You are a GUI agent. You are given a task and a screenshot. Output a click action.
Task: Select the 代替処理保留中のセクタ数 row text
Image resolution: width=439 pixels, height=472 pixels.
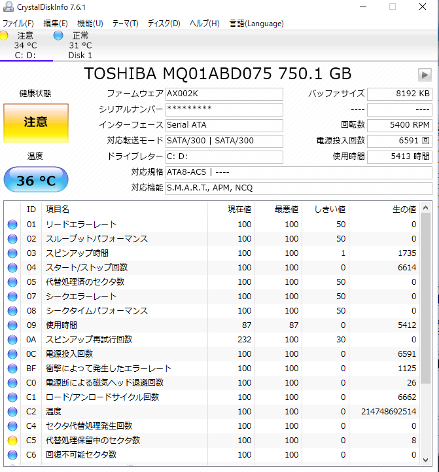pos(93,441)
